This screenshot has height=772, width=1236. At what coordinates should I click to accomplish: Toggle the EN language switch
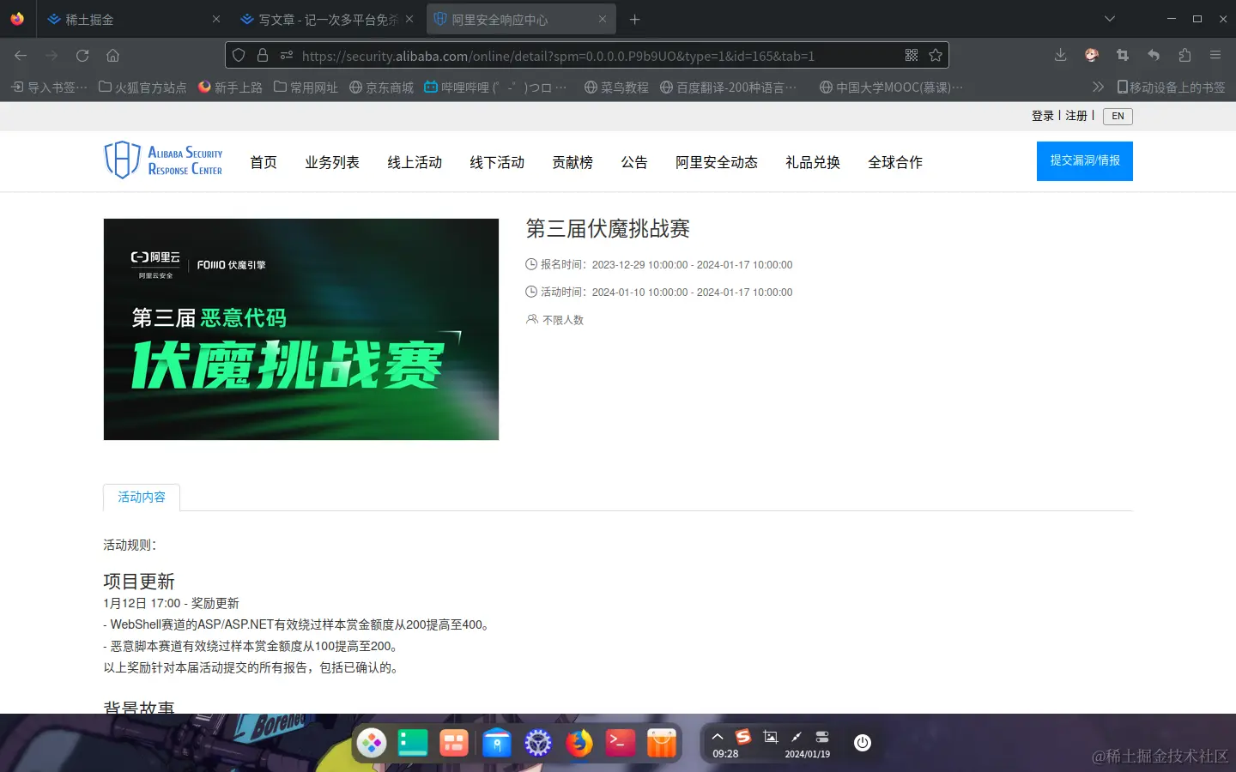pyautogui.click(x=1117, y=116)
